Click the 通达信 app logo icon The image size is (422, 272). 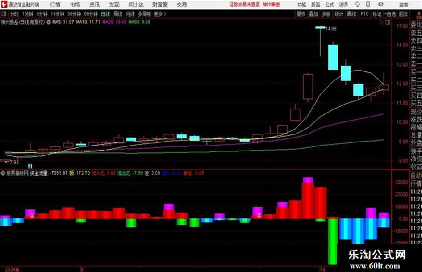click(4, 4)
